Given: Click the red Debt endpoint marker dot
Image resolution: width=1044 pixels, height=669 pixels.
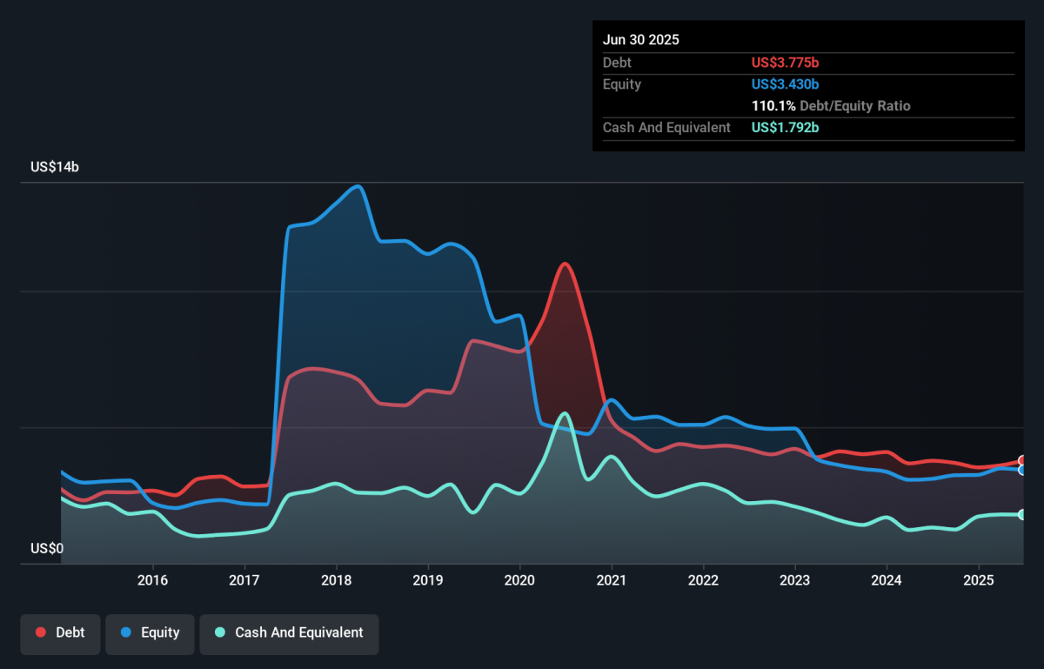Looking at the screenshot, I should click(x=1023, y=461).
